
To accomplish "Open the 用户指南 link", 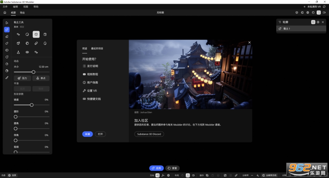I will pos(90,82).
